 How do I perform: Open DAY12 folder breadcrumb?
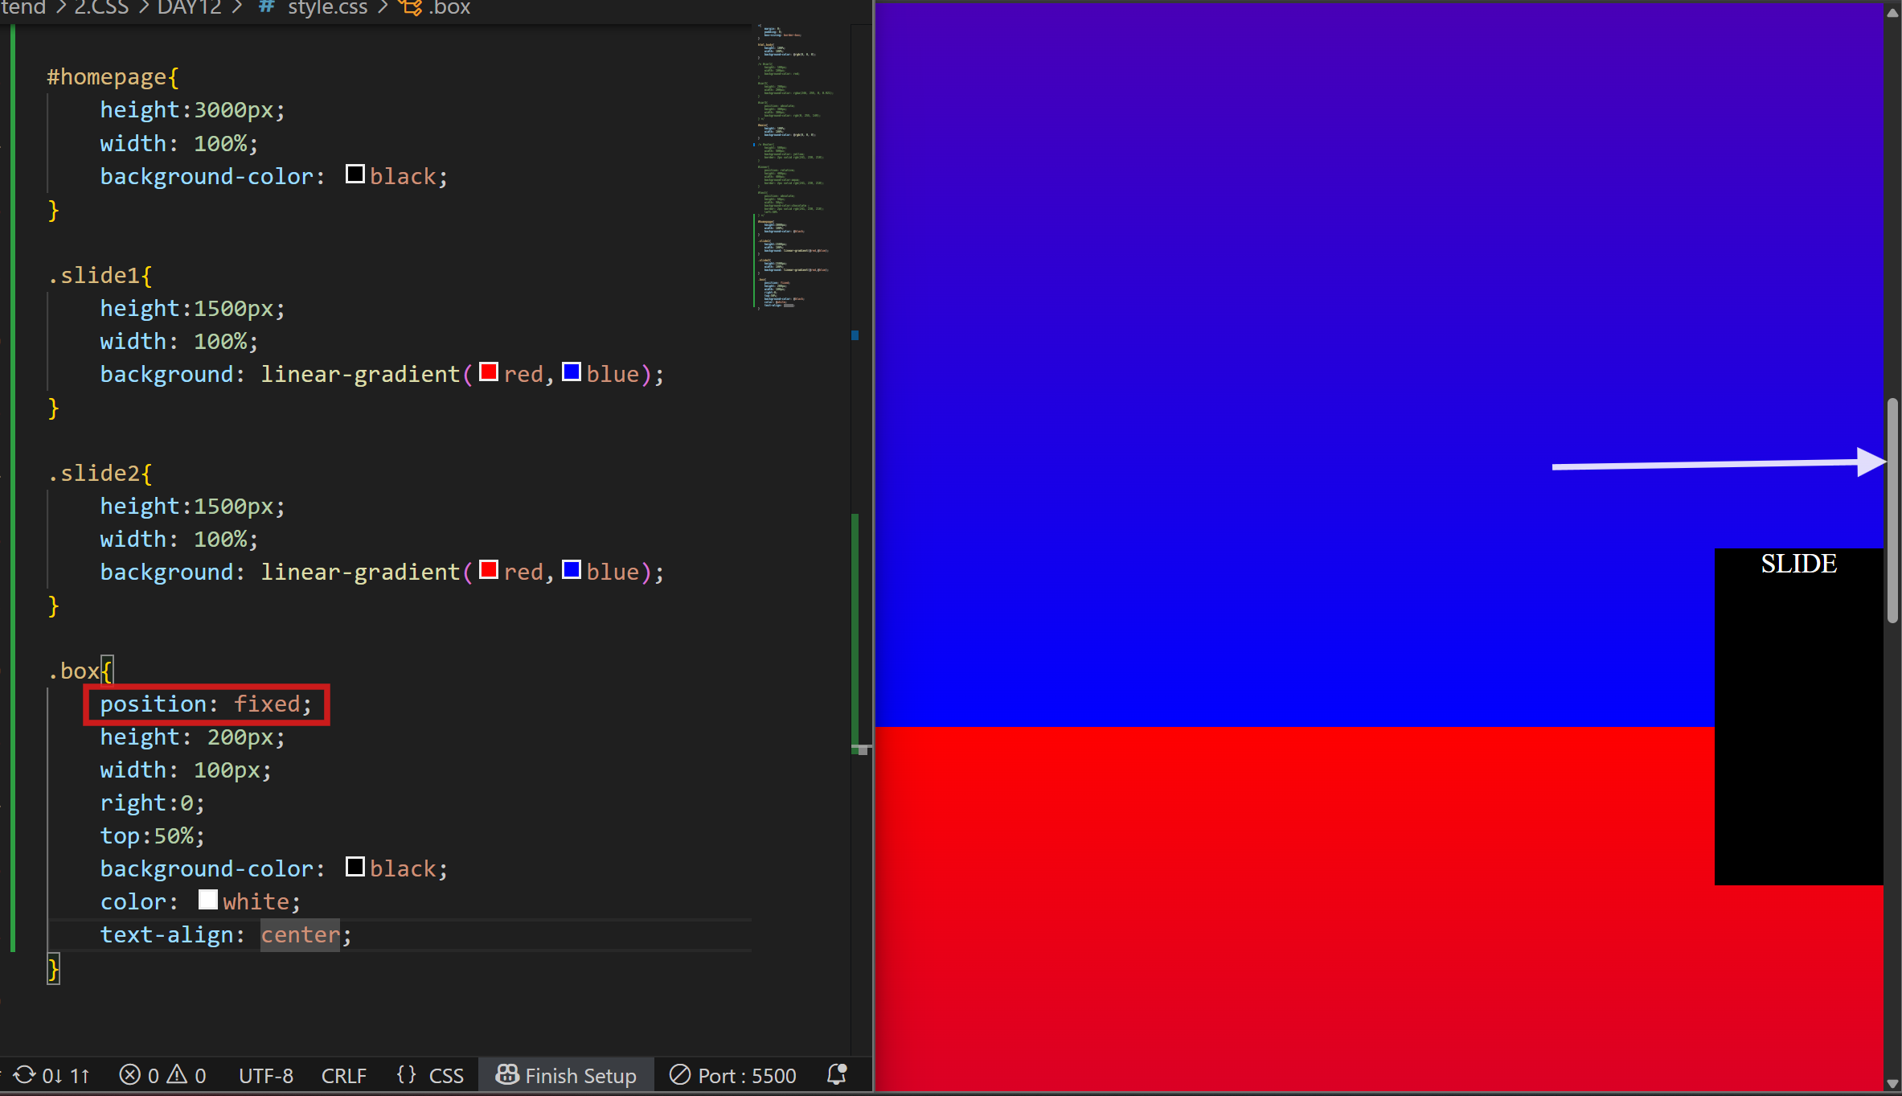189,8
